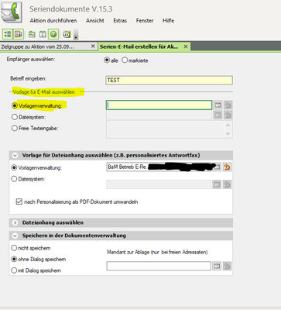Screen dimensions: 281x310
Task: Open the Aktion durchführen menu
Action: tap(53, 21)
